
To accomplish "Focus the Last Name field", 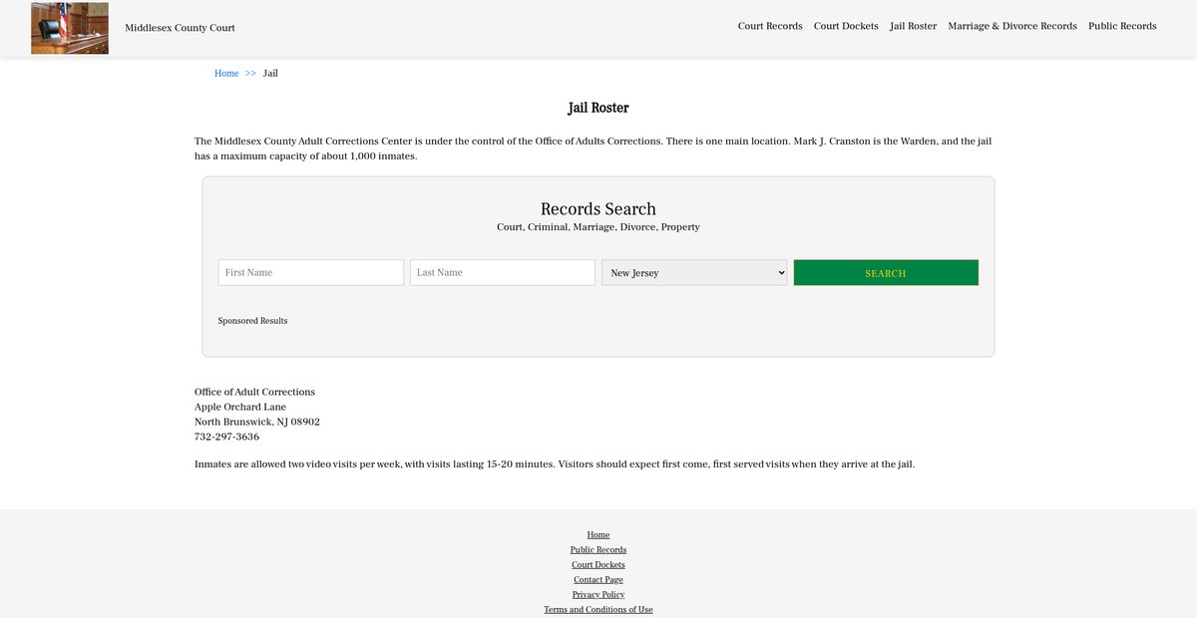I will 503,273.
